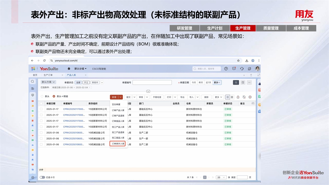Click the 删除 button
Screen dimensions: 329x185
206,97
